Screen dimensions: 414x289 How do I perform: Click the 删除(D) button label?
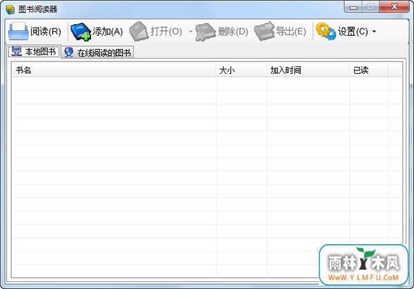(x=233, y=32)
